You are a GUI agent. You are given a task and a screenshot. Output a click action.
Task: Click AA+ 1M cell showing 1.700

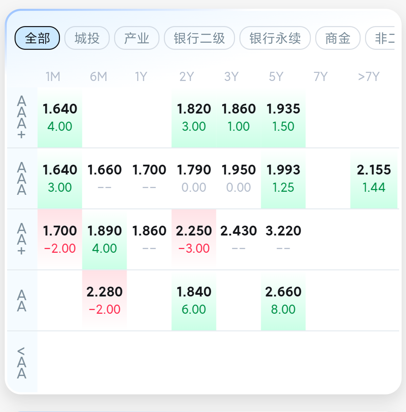(x=60, y=239)
